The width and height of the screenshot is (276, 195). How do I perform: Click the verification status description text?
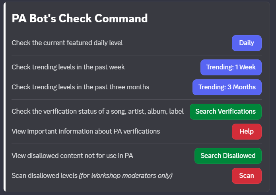tap(97, 112)
